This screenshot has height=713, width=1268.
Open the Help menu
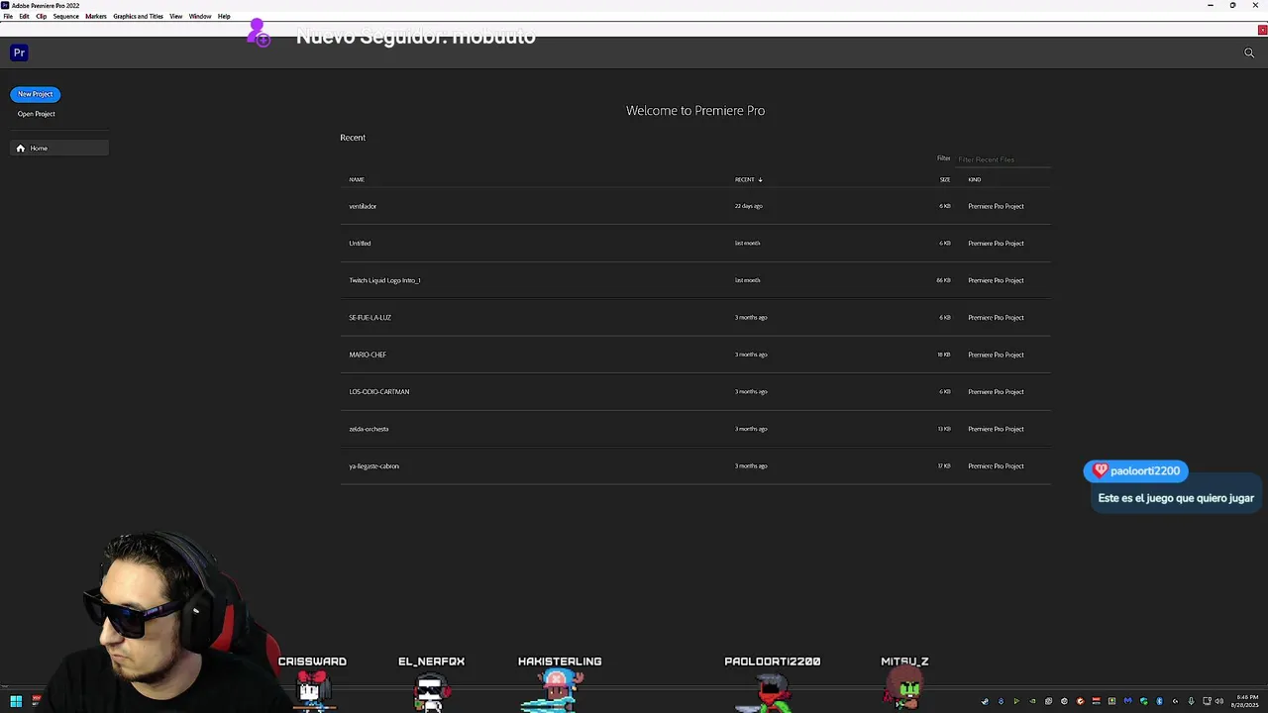224,17
